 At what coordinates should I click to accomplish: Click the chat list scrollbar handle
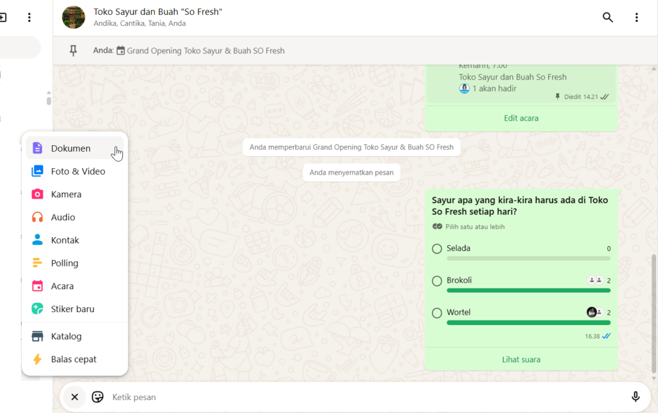click(x=49, y=98)
